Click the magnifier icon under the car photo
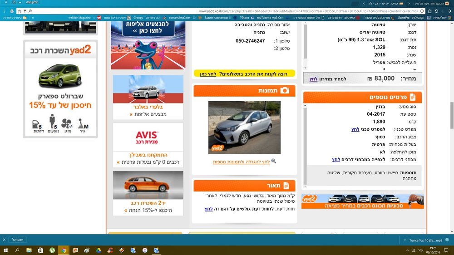Viewport: 454px width, 255px height. tap(274, 161)
